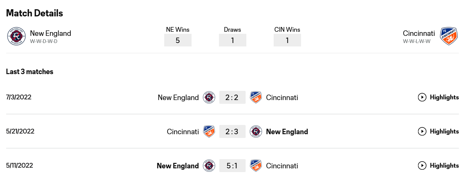The image size is (468, 182).
Task: Play highlights for the 5/11/2022 match
Action: (438, 166)
